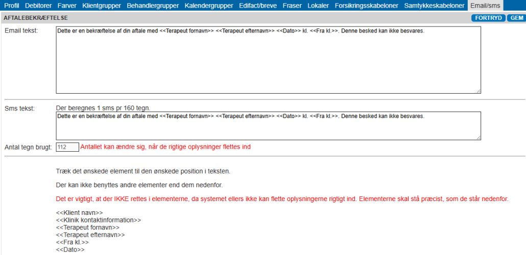Switch to the Samtykkeskabeloner tab
The image size is (526, 255).
(x=434, y=6)
